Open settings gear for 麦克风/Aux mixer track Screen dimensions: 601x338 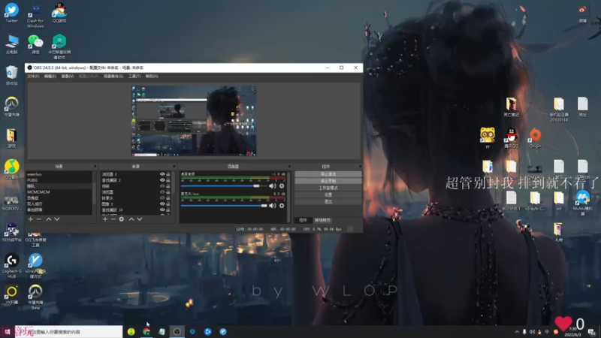[282, 206]
